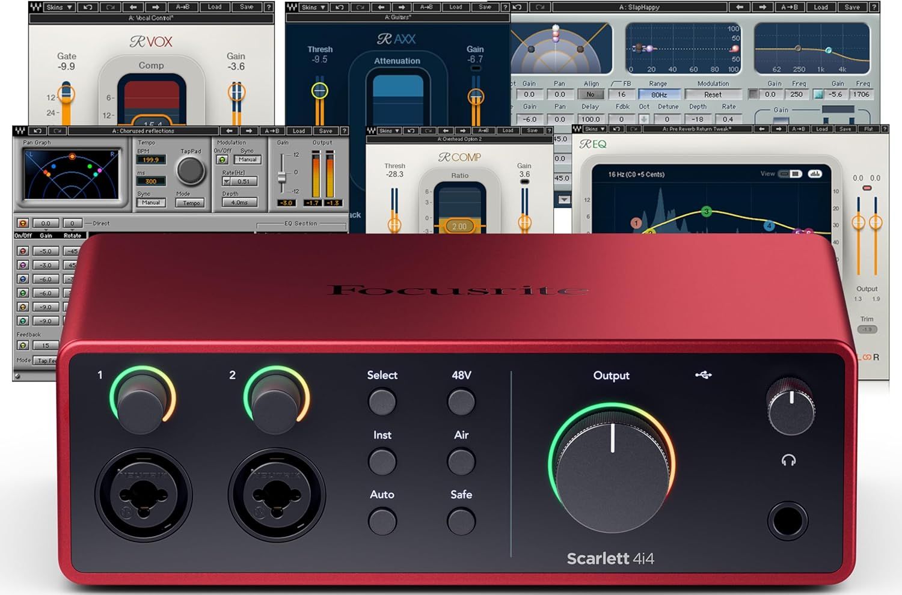This screenshot has width=902, height=595.
Task: Select band 3 node on REQ curve
Action: 707,212
